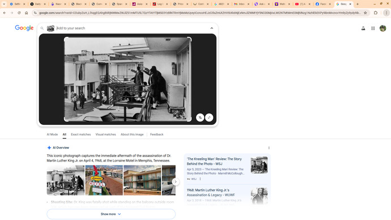Bookmark this page with the star icon
The width and height of the screenshot is (391, 220).
365,12
